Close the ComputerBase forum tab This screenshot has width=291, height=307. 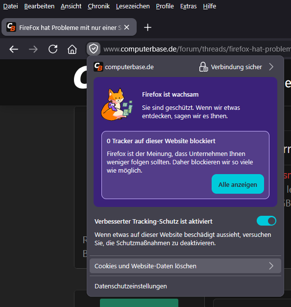pyautogui.click(x=127, y=27)
